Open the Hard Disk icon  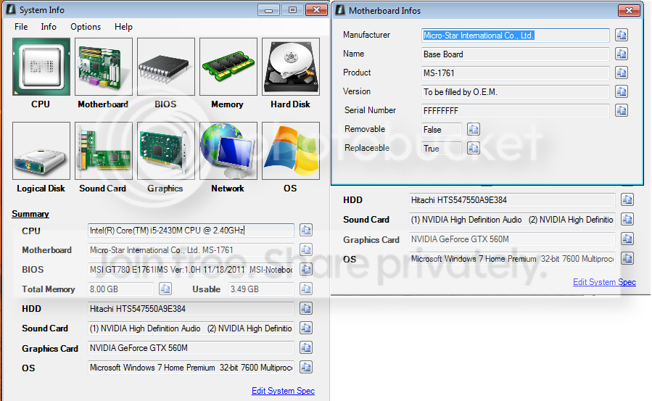[x=291, y=67]
